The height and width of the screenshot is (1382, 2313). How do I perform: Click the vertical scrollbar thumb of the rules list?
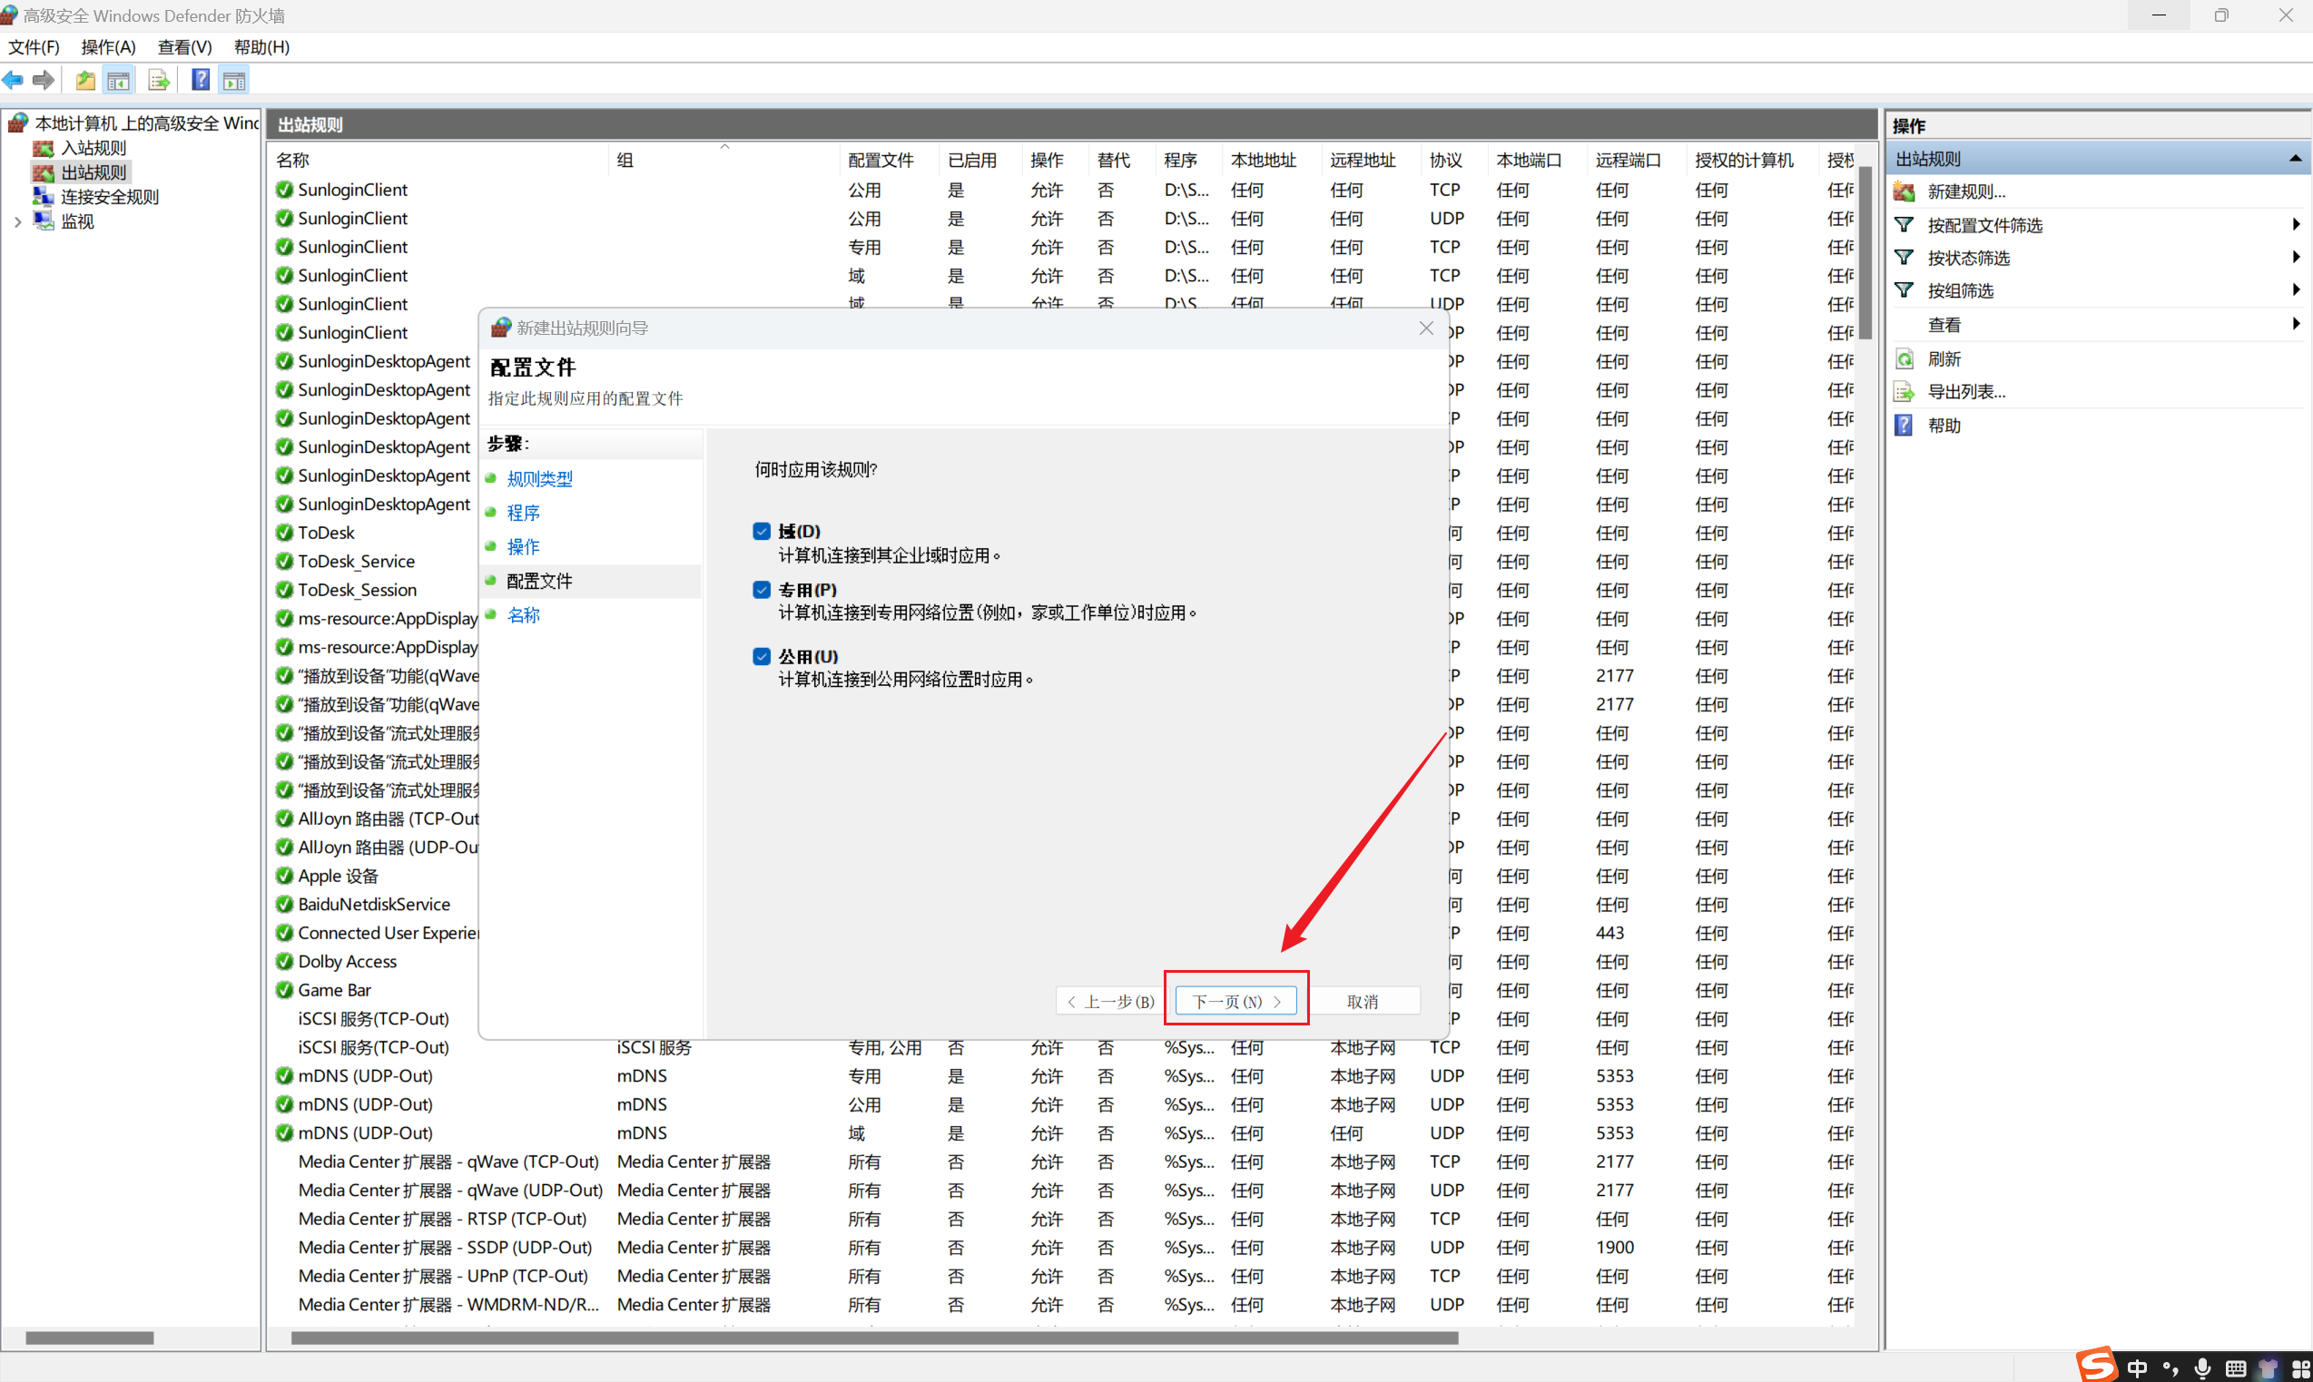coord(1865,252)
